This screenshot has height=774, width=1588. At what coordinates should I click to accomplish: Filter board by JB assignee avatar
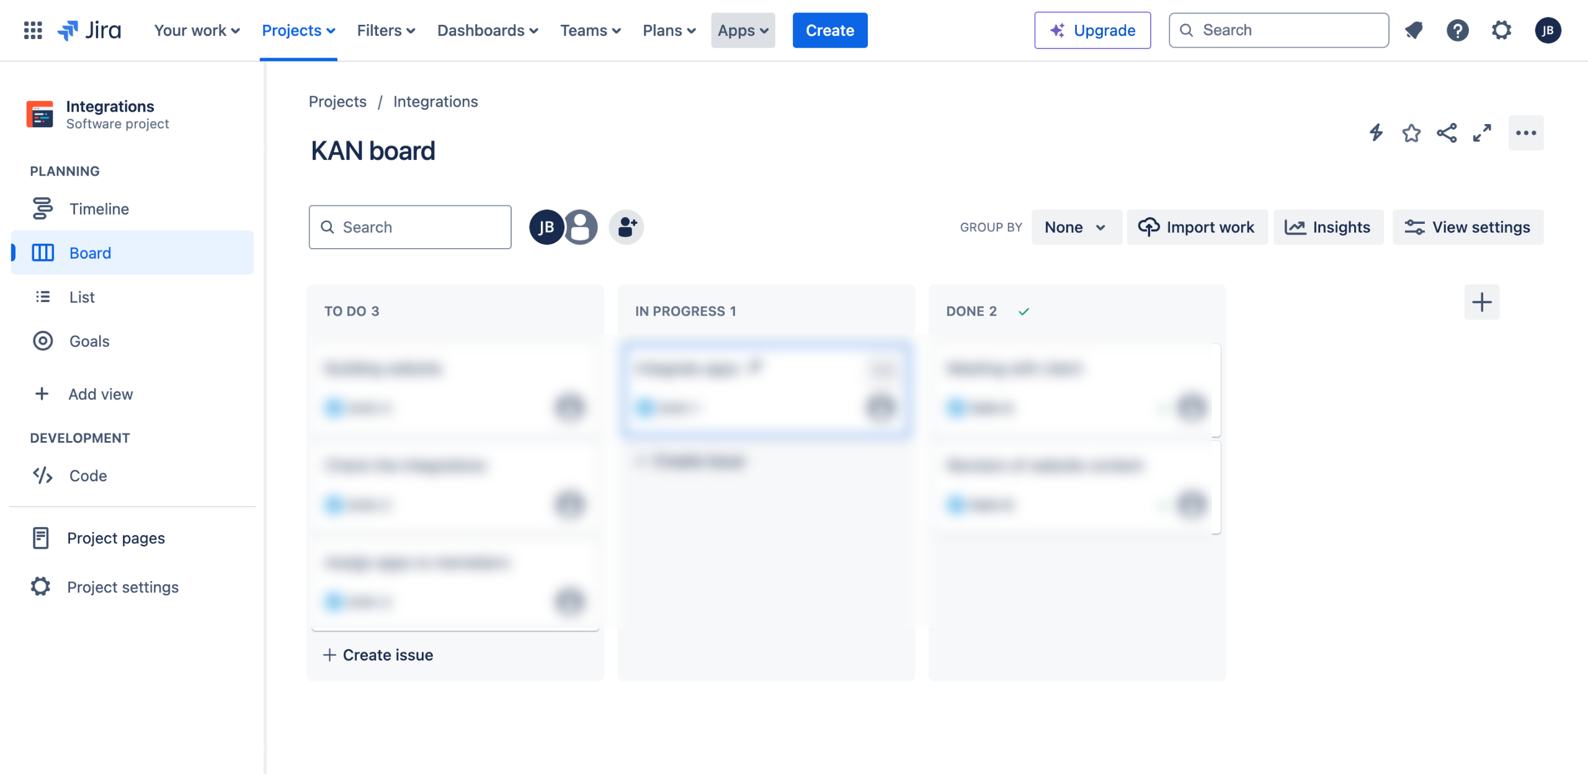(x=546, y=227)
